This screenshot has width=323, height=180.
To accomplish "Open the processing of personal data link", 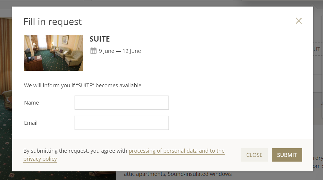I will pyautogui.click(x=177, y=151).
